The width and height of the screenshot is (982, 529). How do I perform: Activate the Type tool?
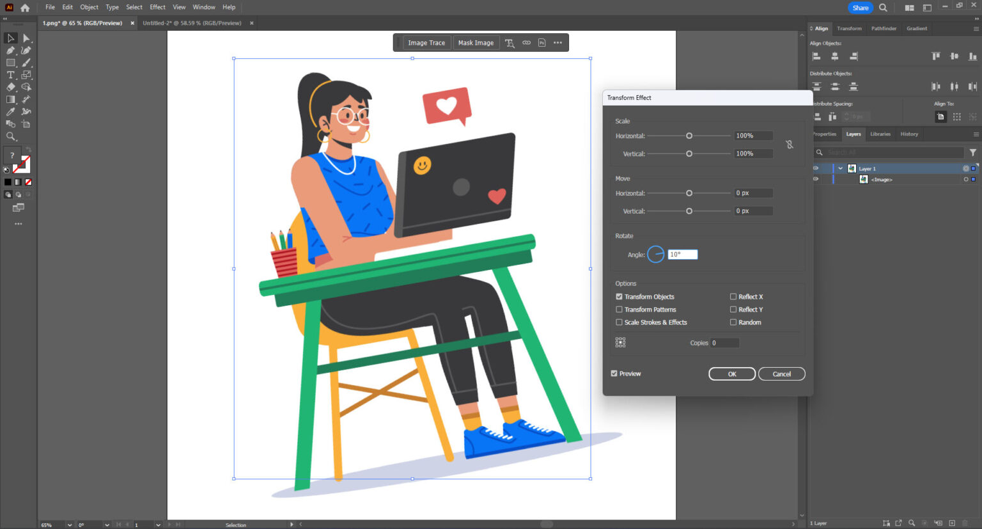10,74
